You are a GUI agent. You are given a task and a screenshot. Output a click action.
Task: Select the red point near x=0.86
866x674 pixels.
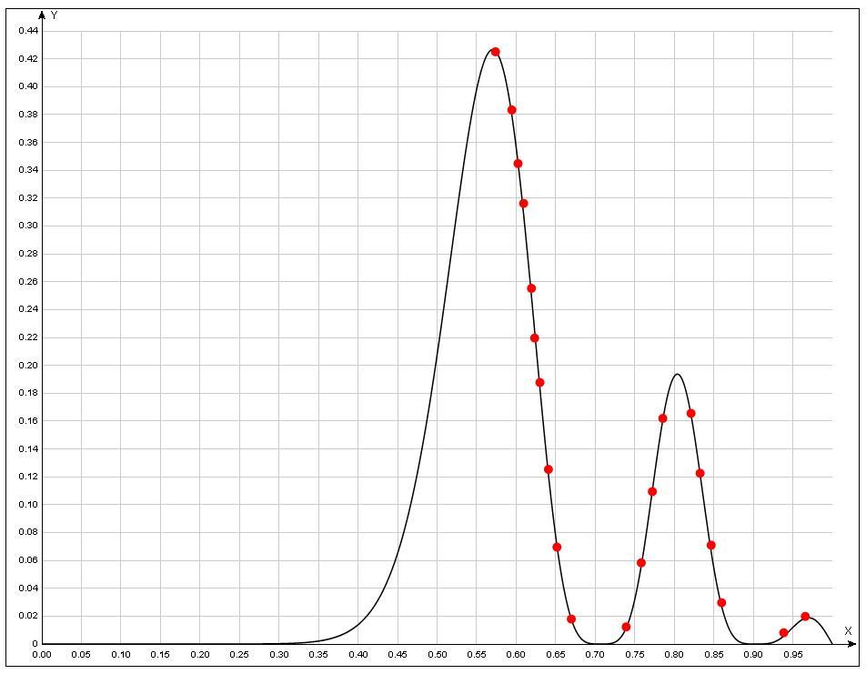tap(721, 602)
